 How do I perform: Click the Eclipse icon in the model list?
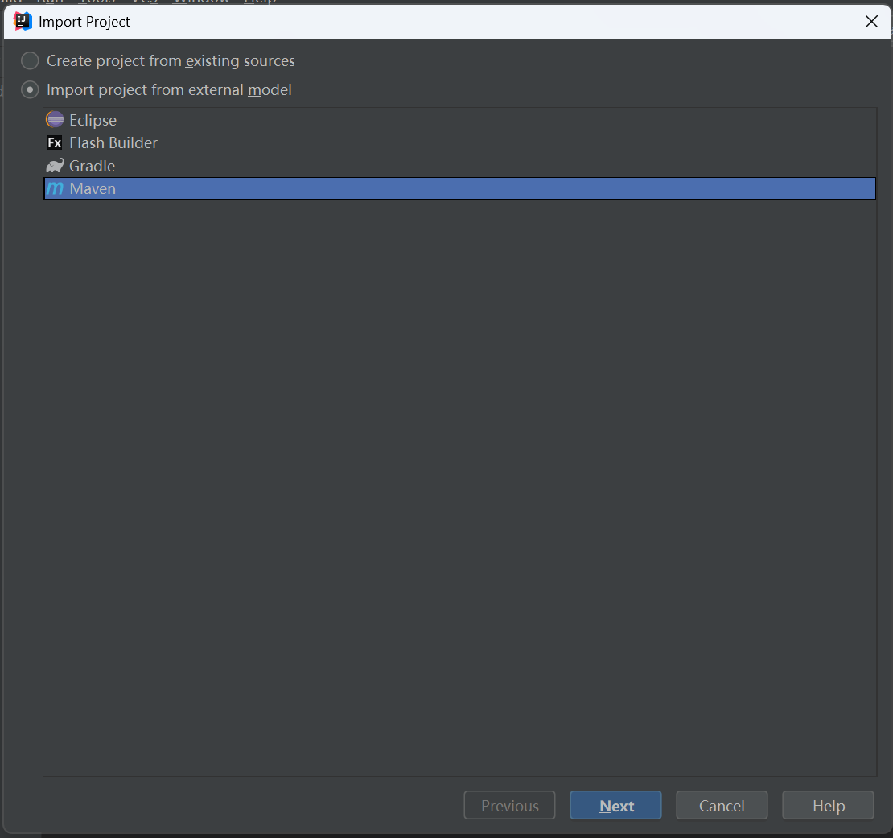(56, 120)
